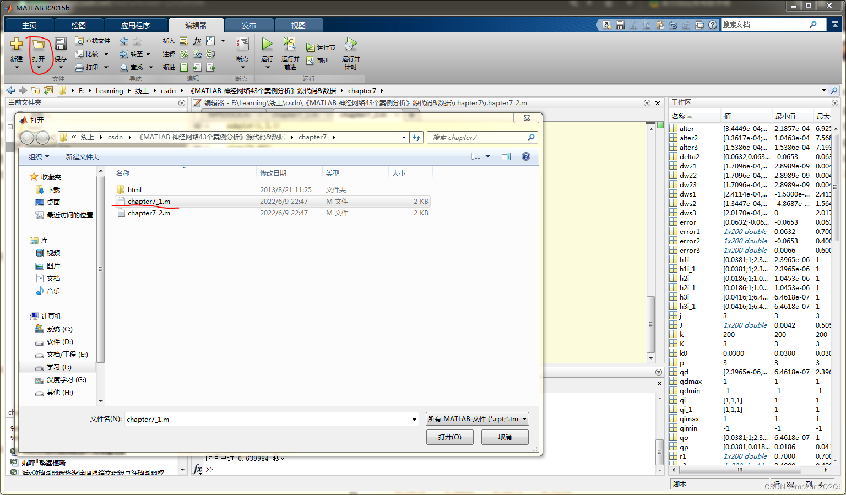846x495 pixels.
Task: Expand the Print (打印) dropdown arrow
Action: click(106, 67)
